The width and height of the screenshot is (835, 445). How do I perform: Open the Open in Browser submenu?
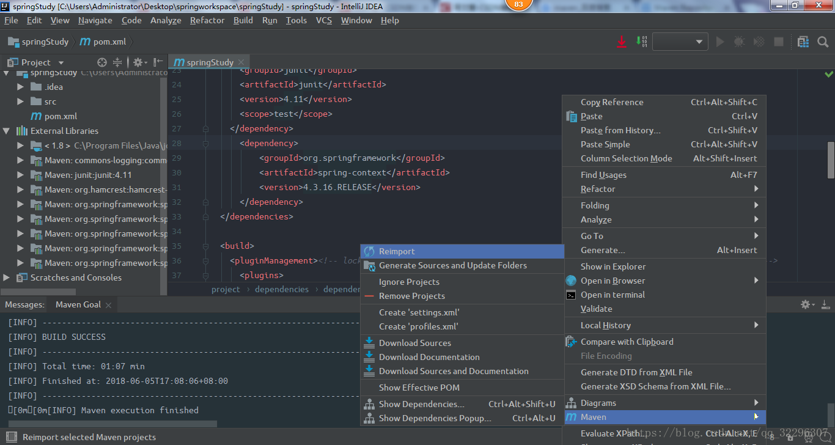[664, 281]
